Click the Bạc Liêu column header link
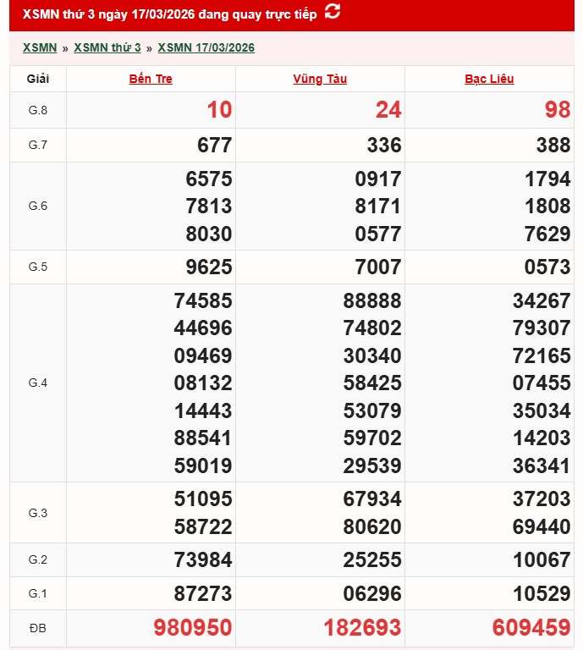583x650 pixels. (x=489, y=79)
